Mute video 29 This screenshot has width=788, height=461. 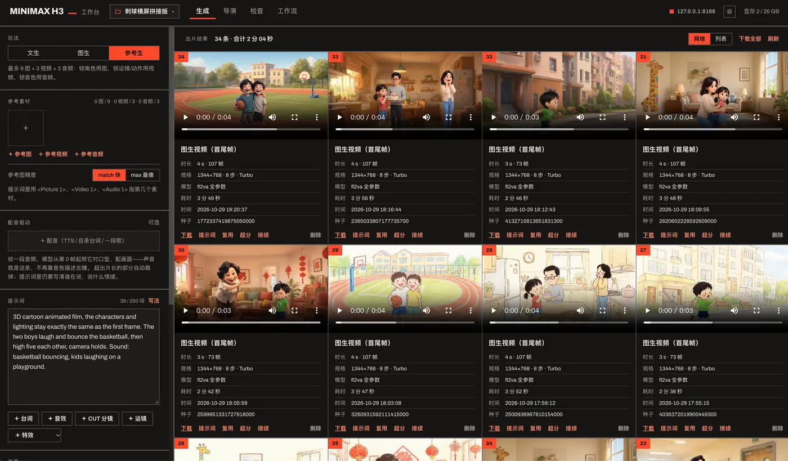426,311
